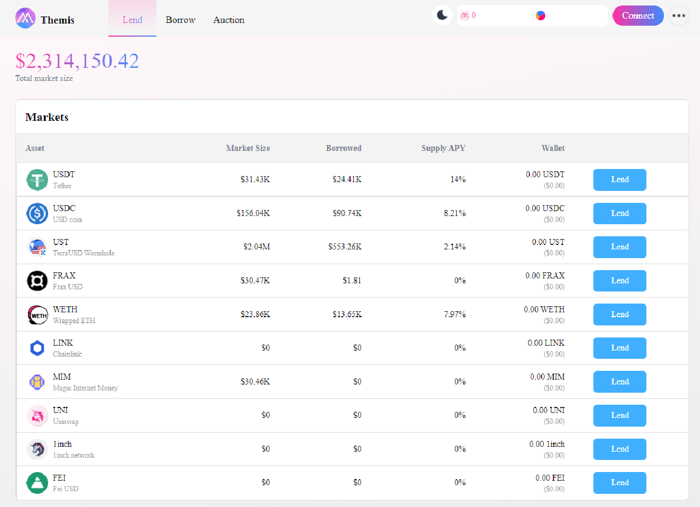
Task: Click MIM market size $30.46K
Action: point(255,382)
